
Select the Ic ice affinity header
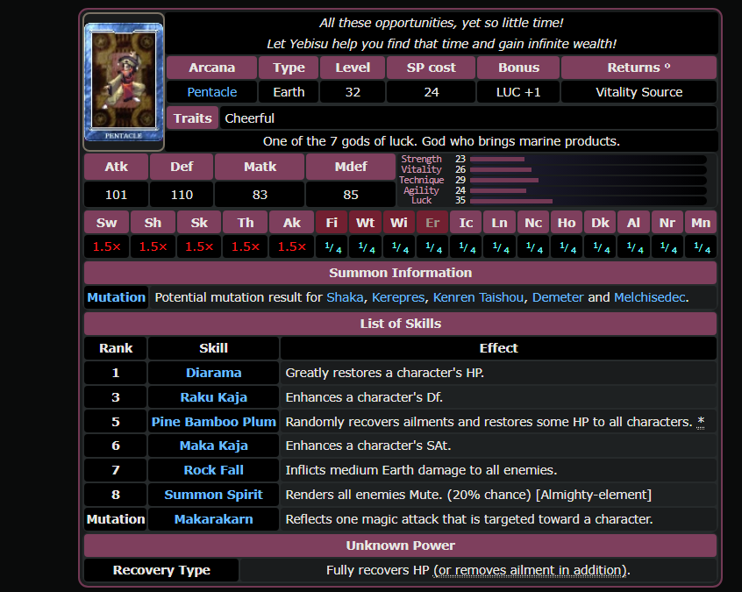click(466, 223)
